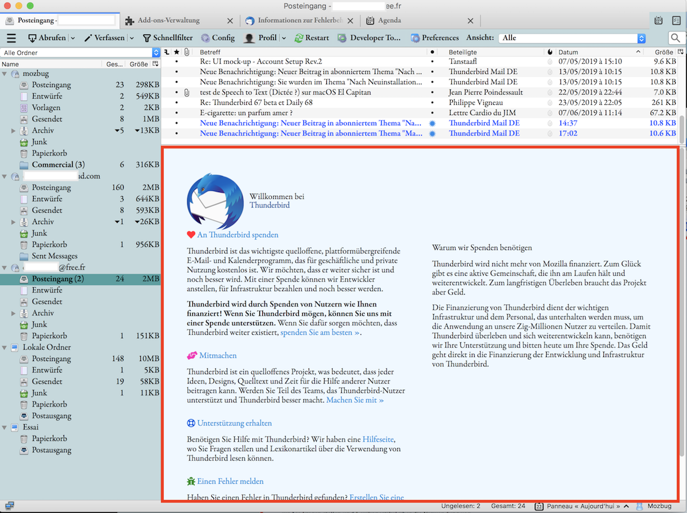Open the hamburger application menu
The width and height of the screenshot is (687, 513).
[x=11, y=38]
